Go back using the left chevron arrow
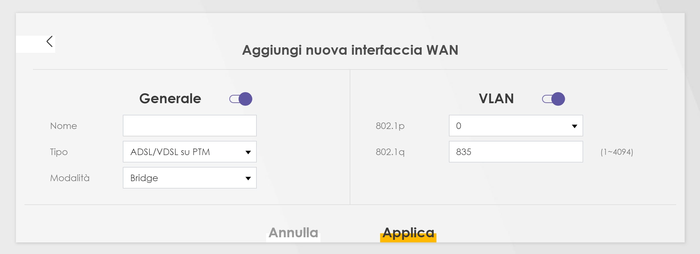Image resolution: width=700 pixels, height=254 pixels. (49, 42)
